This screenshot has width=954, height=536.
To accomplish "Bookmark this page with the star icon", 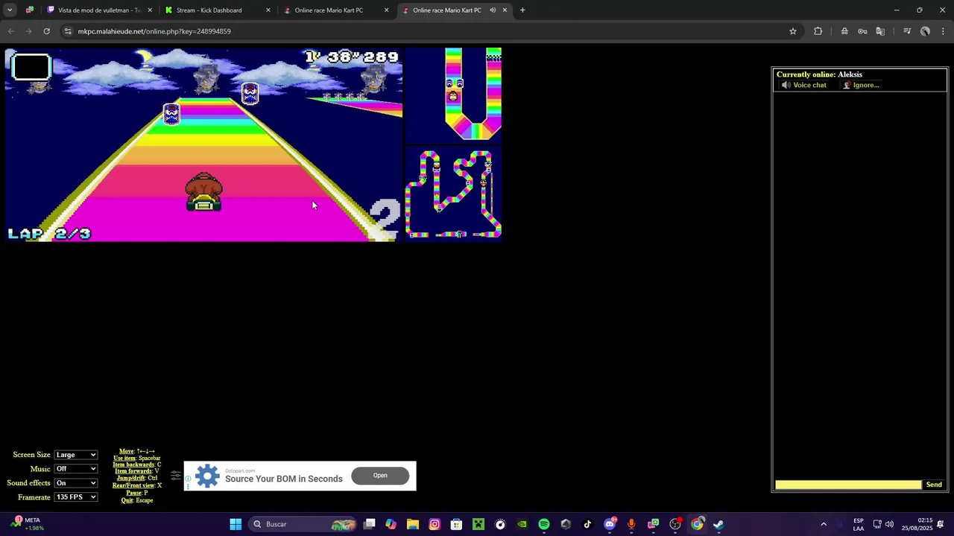I will point(793,31).
